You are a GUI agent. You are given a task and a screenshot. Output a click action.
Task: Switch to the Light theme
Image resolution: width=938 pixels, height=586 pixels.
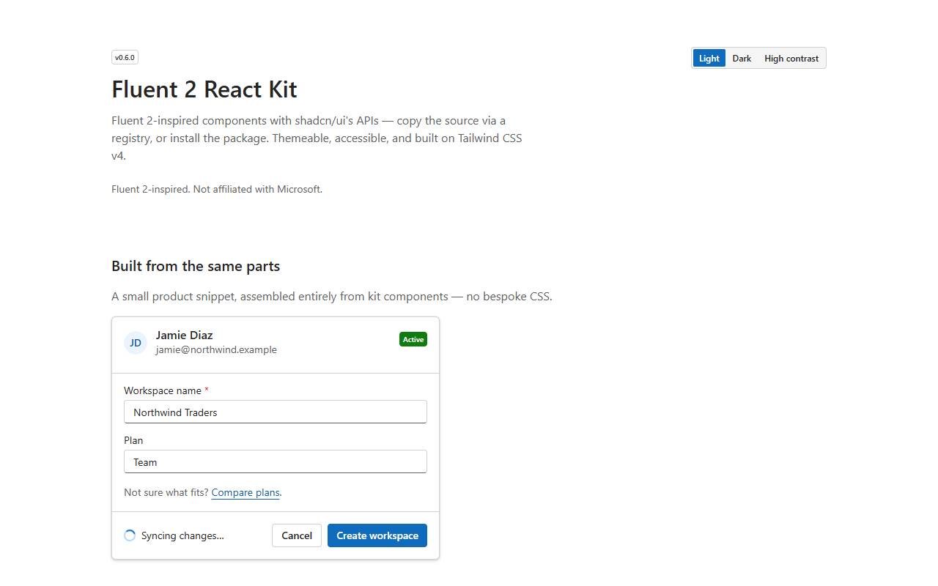pos(709,59)
